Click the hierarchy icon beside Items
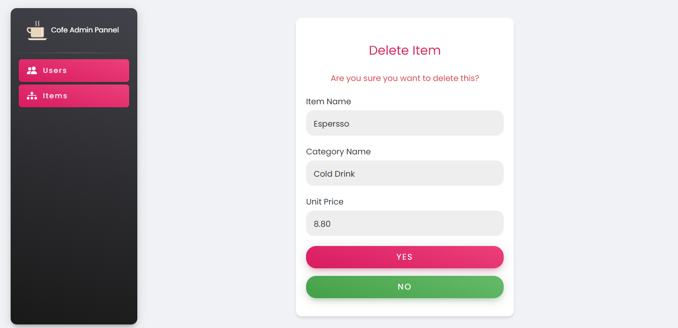678x328 pixels. coord(32,96)
